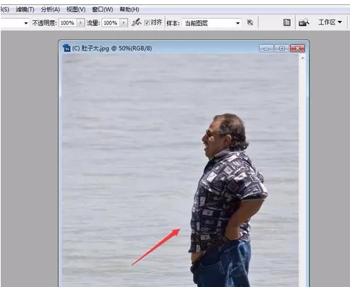
Task: Open the 滤镜(T) menu
Action: click(x=25, y=9)
